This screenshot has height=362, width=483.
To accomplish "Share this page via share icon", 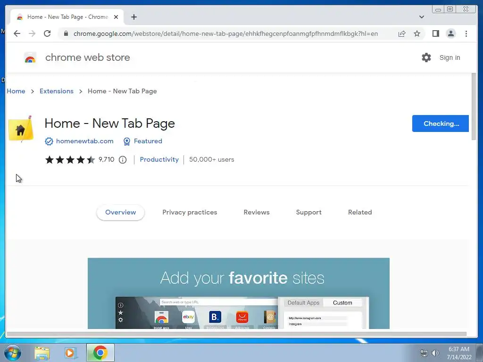I will 402,33.
